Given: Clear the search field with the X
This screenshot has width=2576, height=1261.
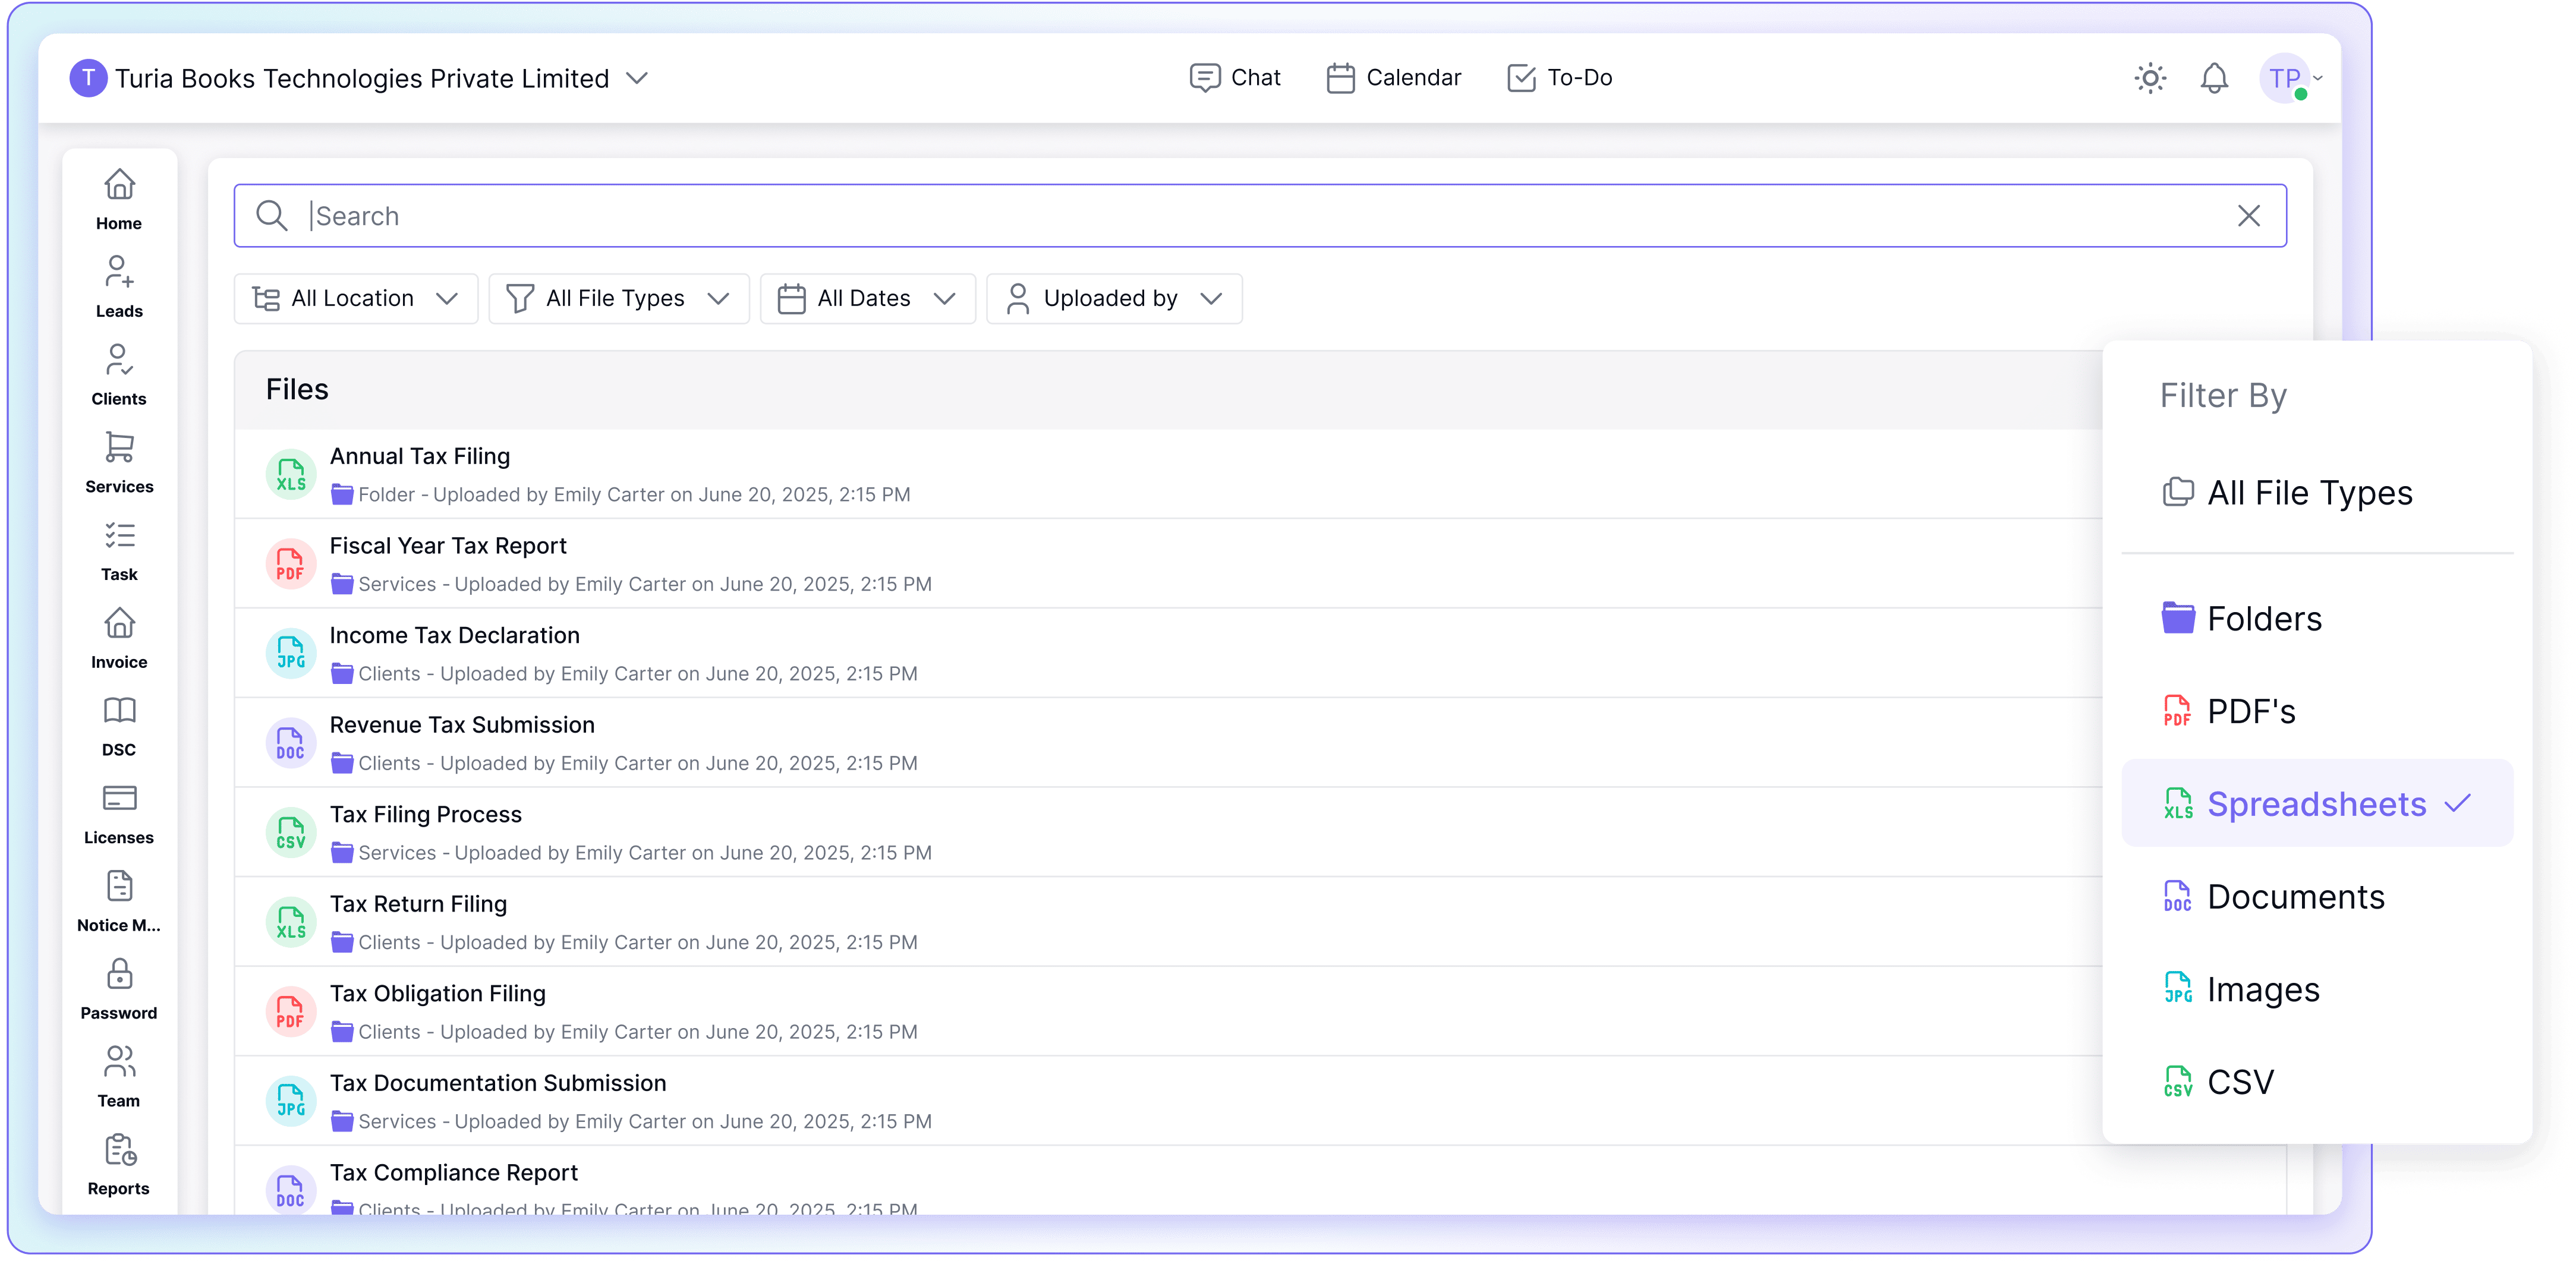Looking at the screenshot, I should (x=2248, y=215).
